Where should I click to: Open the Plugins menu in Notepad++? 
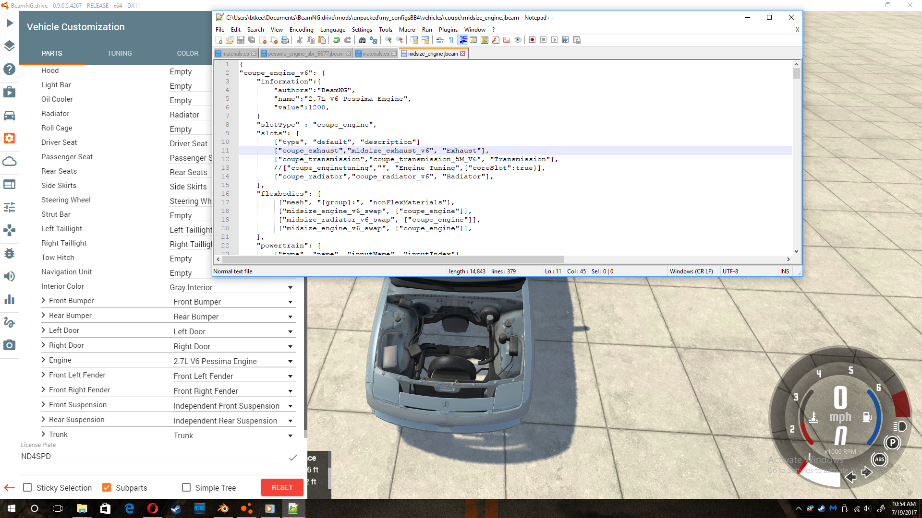click(448, 30)
